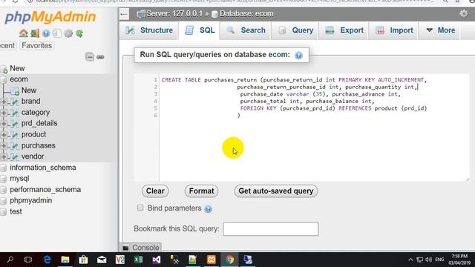This screenshot has width=475, height=267.
Task: Select the SQL tab
Action: point(200,30)
